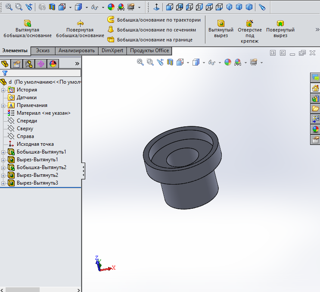Screen dimensions: 320x292
Task: Switch to the Анализировать tab
Action: pyautogui.click(x=76, y=50)
